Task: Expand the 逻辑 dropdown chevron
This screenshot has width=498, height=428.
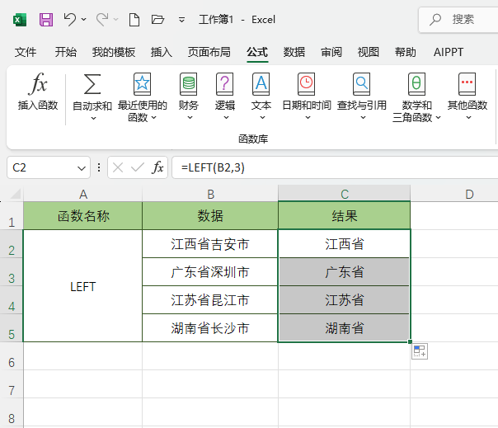Action: [x=226, y=118]
